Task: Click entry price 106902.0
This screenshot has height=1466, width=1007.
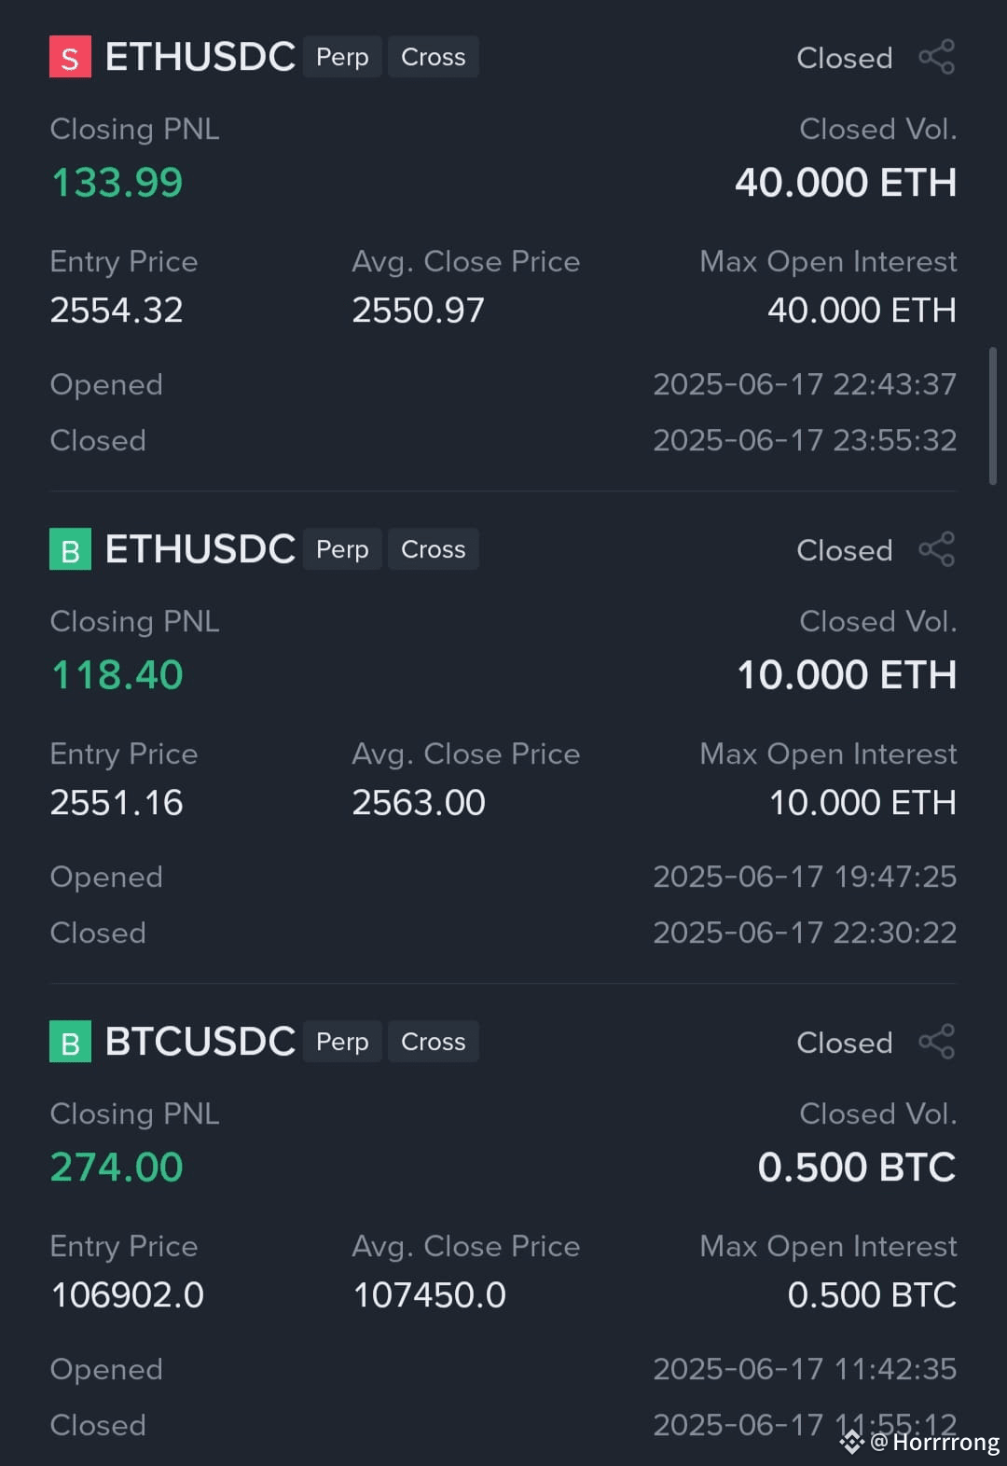Action: click(128, 1294)
